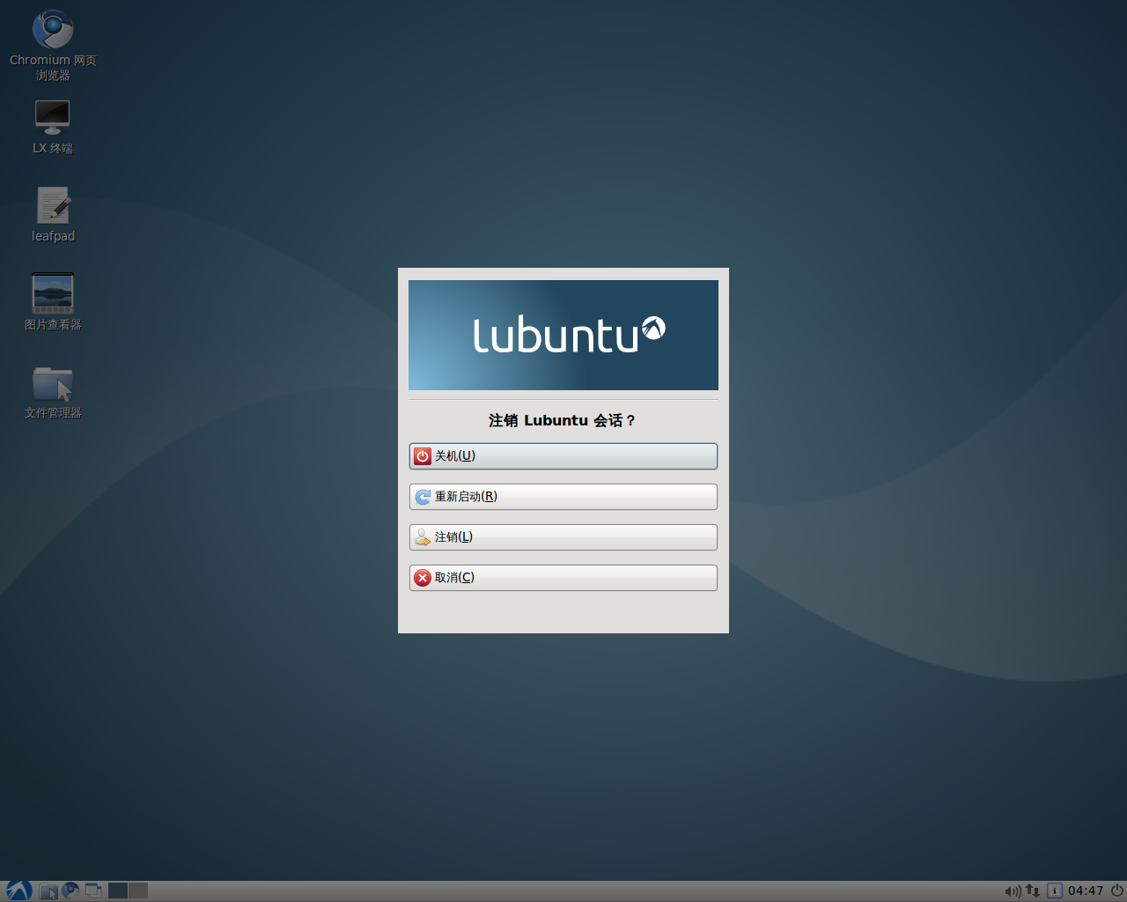The height and width of the screenshot is (902, 1127).
Task: Click the info notification tray icon
Action: (x=1055, y=891)
